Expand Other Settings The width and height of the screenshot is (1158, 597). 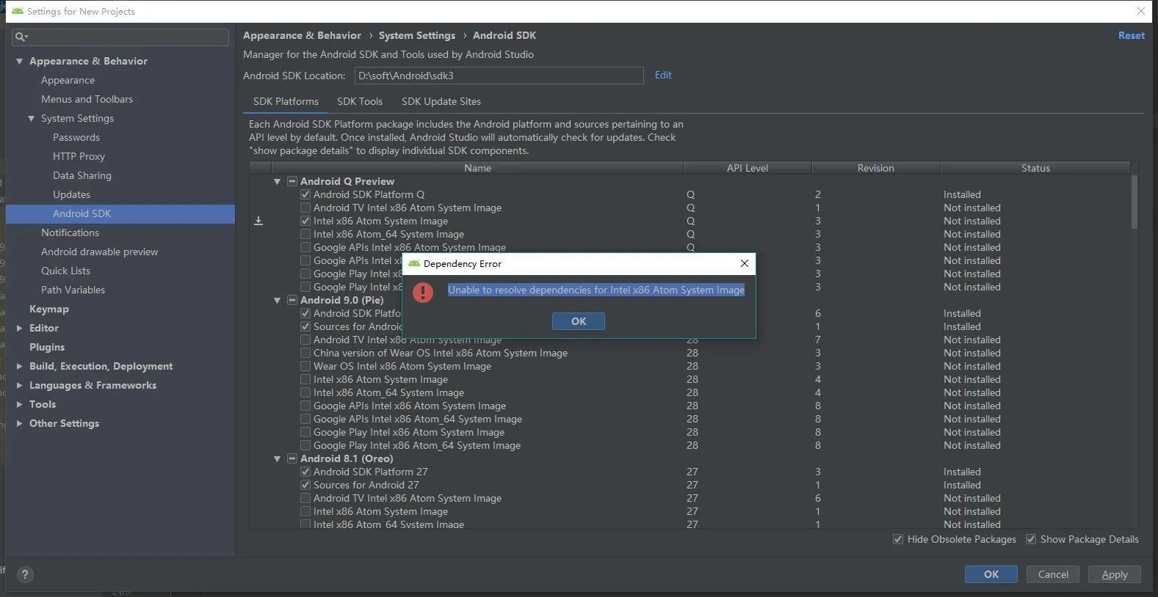(x=20, y=423)
